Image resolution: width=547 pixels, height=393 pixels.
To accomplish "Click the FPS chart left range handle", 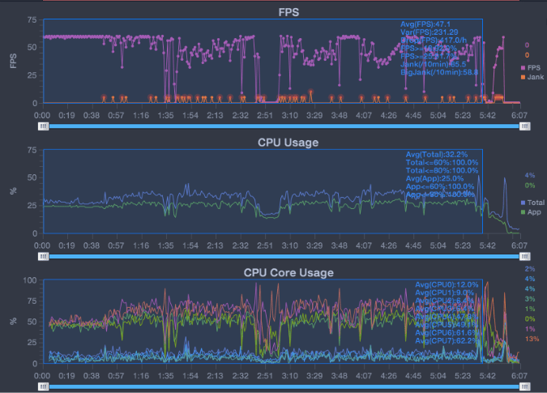I will point(44,126).
